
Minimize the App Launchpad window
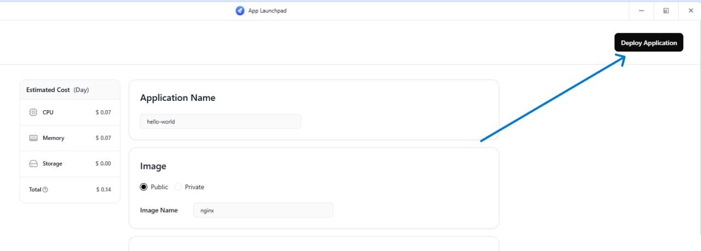point(641,10)
